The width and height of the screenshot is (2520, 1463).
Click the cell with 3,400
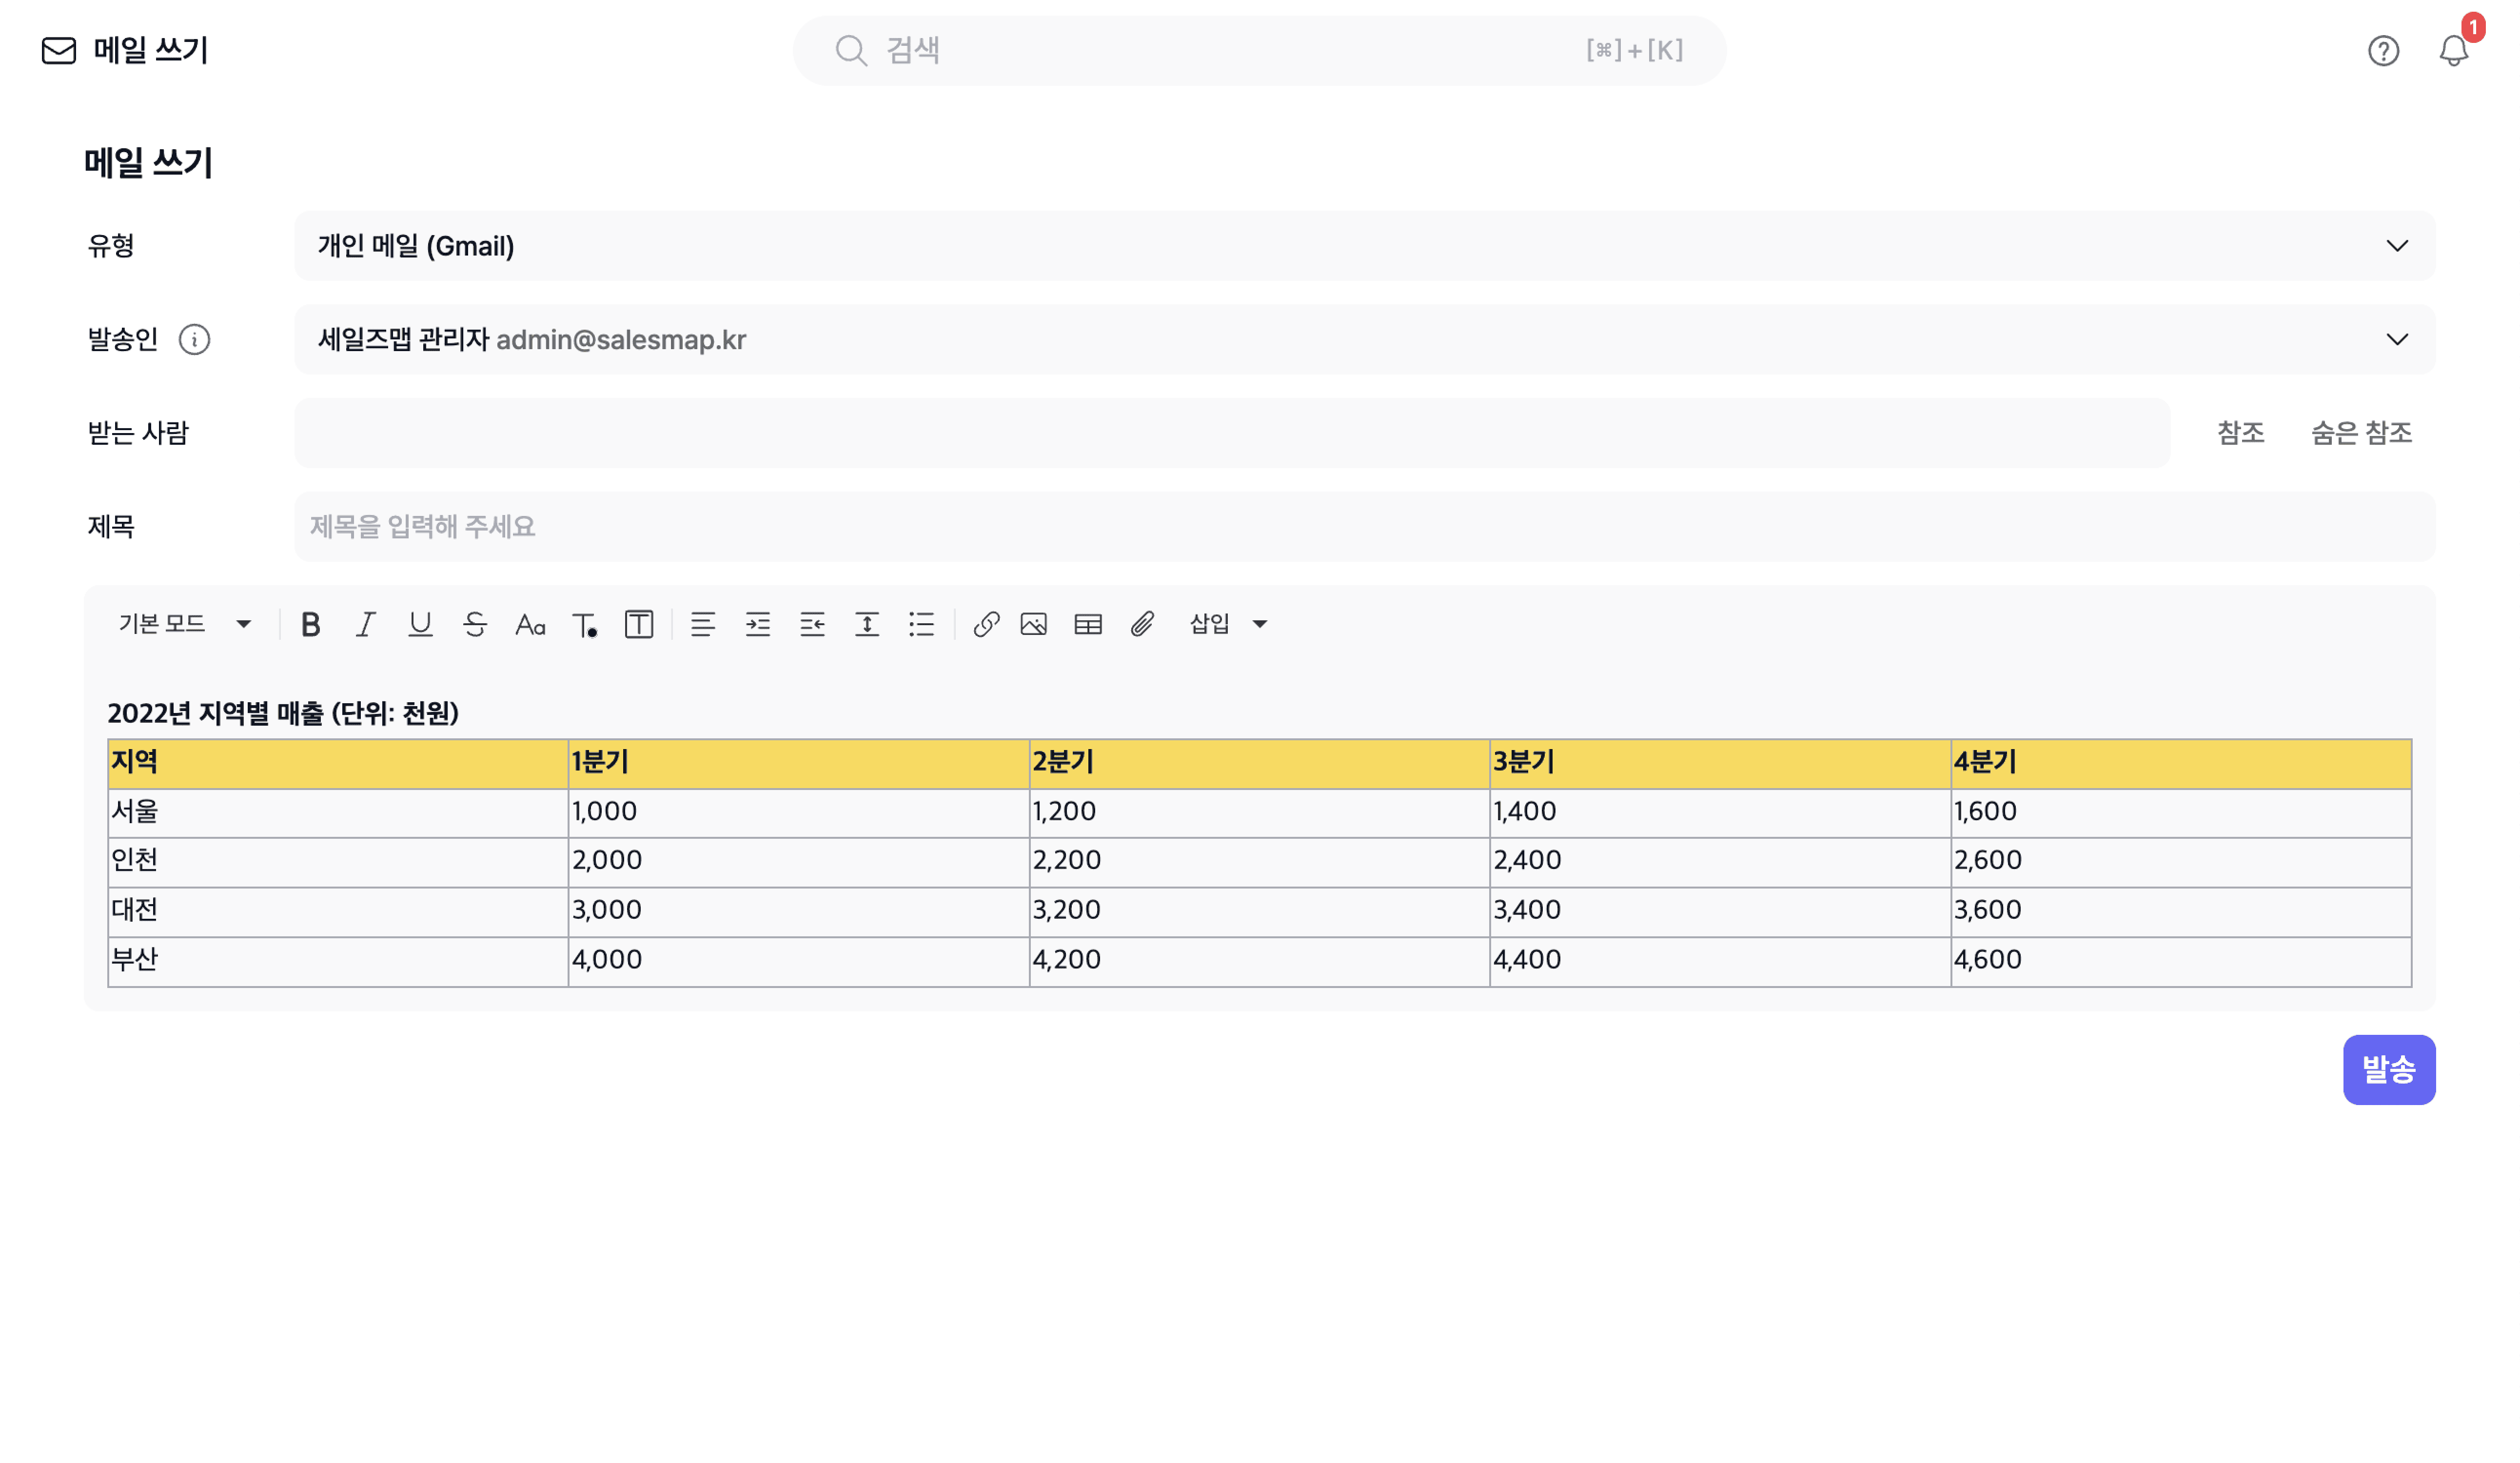click(x=1720, y=912)
